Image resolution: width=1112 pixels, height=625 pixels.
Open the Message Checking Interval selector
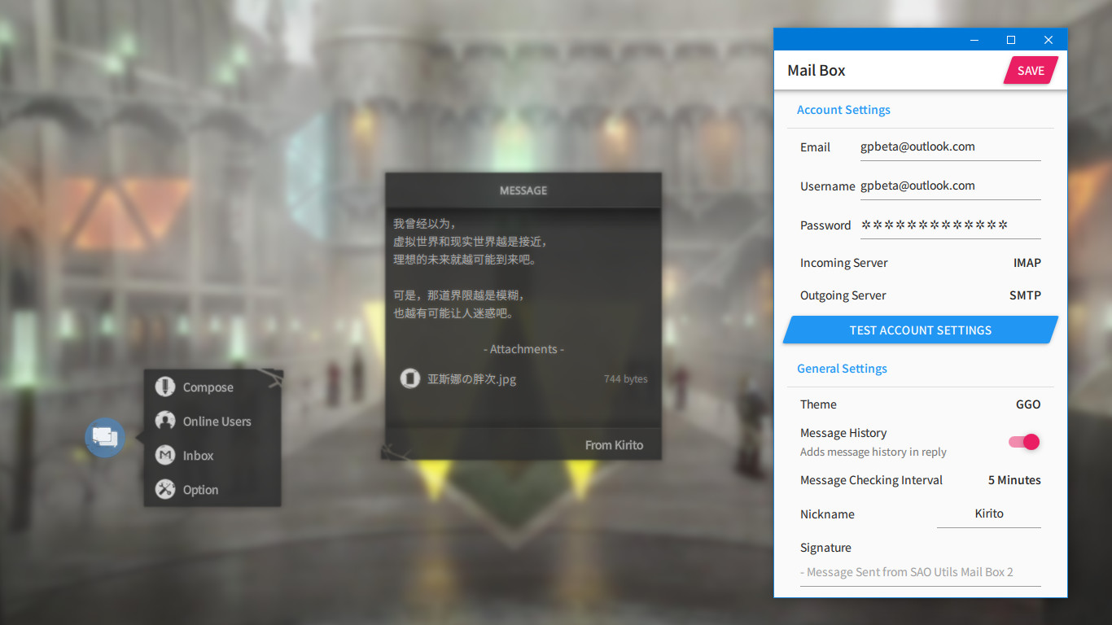tap(1014, 480)
